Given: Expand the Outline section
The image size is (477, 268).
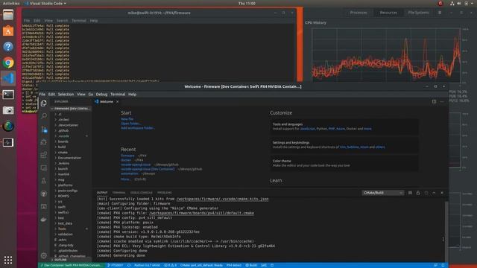Looking at the screenshot, I should tap(71, 260).
